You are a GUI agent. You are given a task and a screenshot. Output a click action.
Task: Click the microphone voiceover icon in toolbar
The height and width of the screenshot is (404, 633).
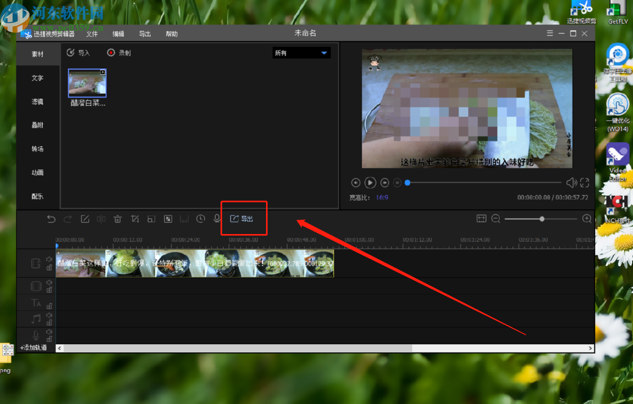click(217, 219)
